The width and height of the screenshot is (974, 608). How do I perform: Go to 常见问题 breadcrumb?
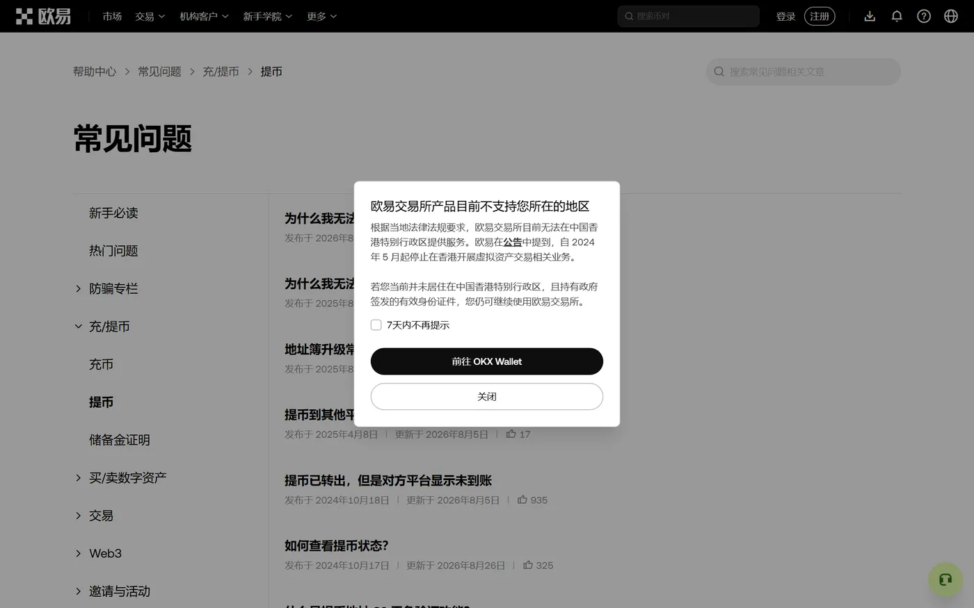coord(159,72)
